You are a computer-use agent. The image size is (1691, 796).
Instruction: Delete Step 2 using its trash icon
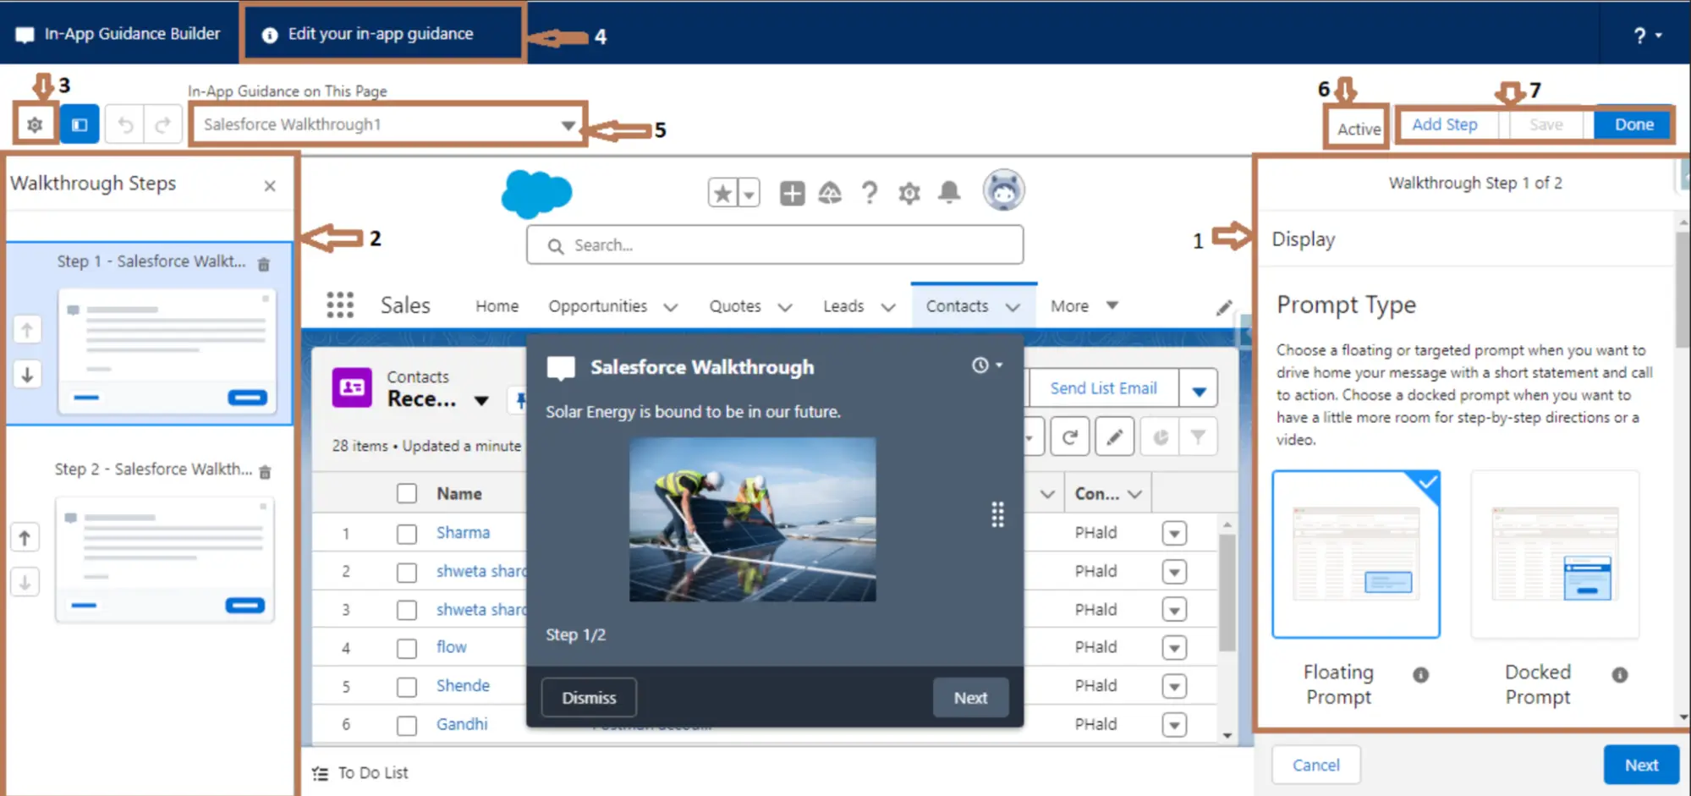[x=265, y=471]
